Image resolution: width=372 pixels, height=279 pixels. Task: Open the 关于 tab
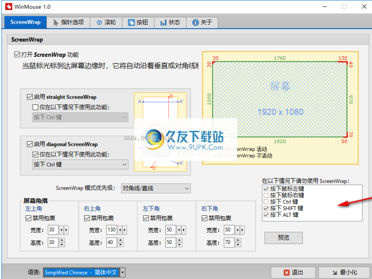point(202,23)
